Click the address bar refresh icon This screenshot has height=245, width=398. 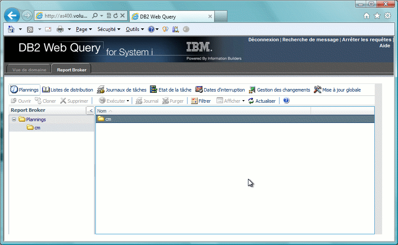coord(116,16)
